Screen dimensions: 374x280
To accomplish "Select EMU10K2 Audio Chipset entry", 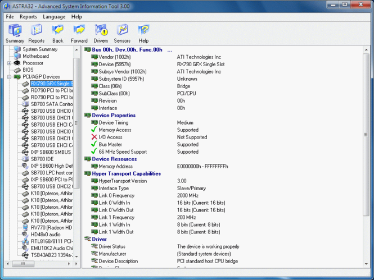I will coord(52,249).
